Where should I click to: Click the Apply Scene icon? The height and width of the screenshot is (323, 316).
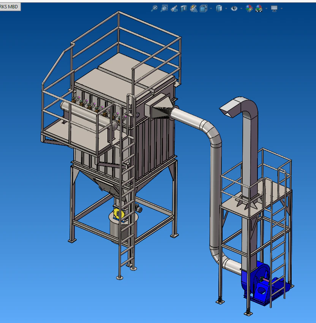[x=259, y=8]
